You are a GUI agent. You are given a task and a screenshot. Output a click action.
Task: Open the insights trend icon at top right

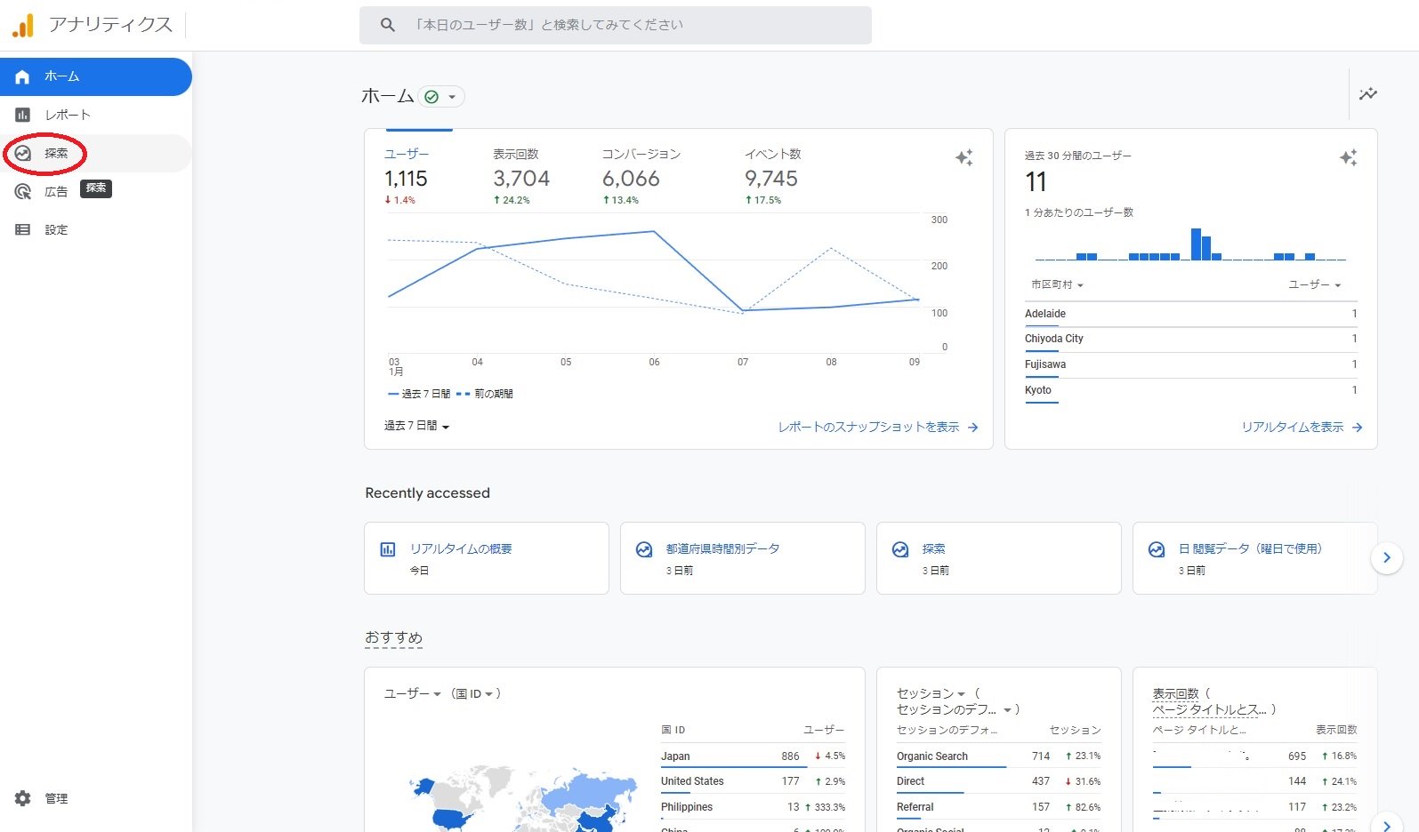coord(1367,94)
